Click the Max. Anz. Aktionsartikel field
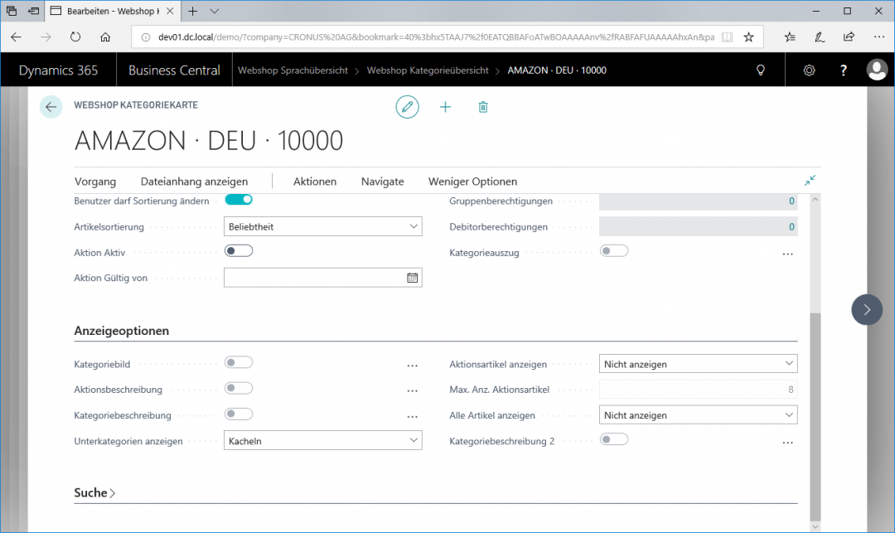This screenshot has height=533, width=895. (x=698, y=390)
